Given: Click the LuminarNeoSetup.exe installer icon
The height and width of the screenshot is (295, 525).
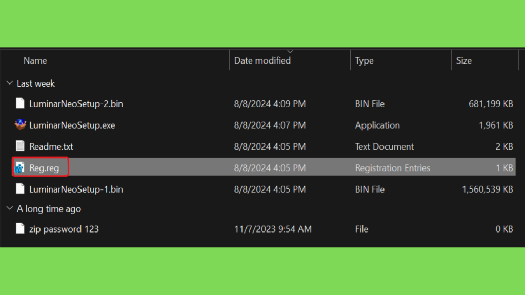Looking at the screenshot, I should [x=20, y=125].
